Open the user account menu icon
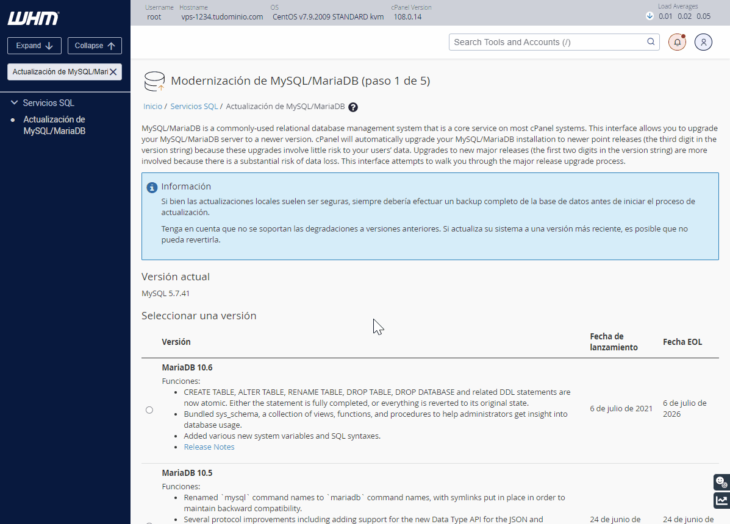This screenshot has width=730, height=524. [703, 42]
